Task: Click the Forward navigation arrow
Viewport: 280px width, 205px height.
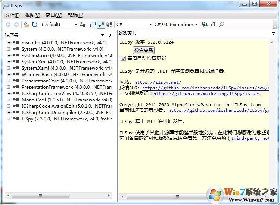Action: [x=16, y=25]
